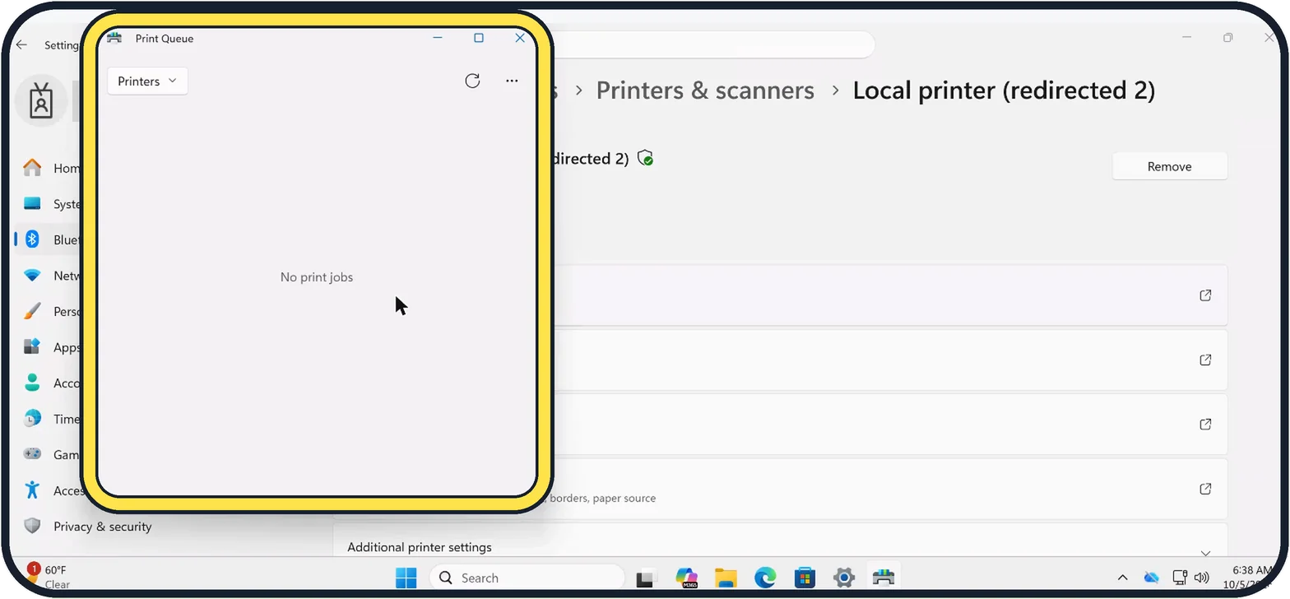Open Task View from the taskbar
Screen dimensions: 1290x599
tap(647, 578)
